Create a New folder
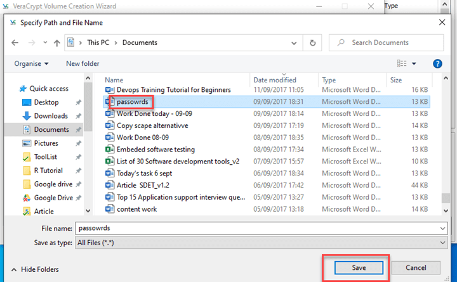Viewport: 457px width, 282px height. [x=83, y=63]
